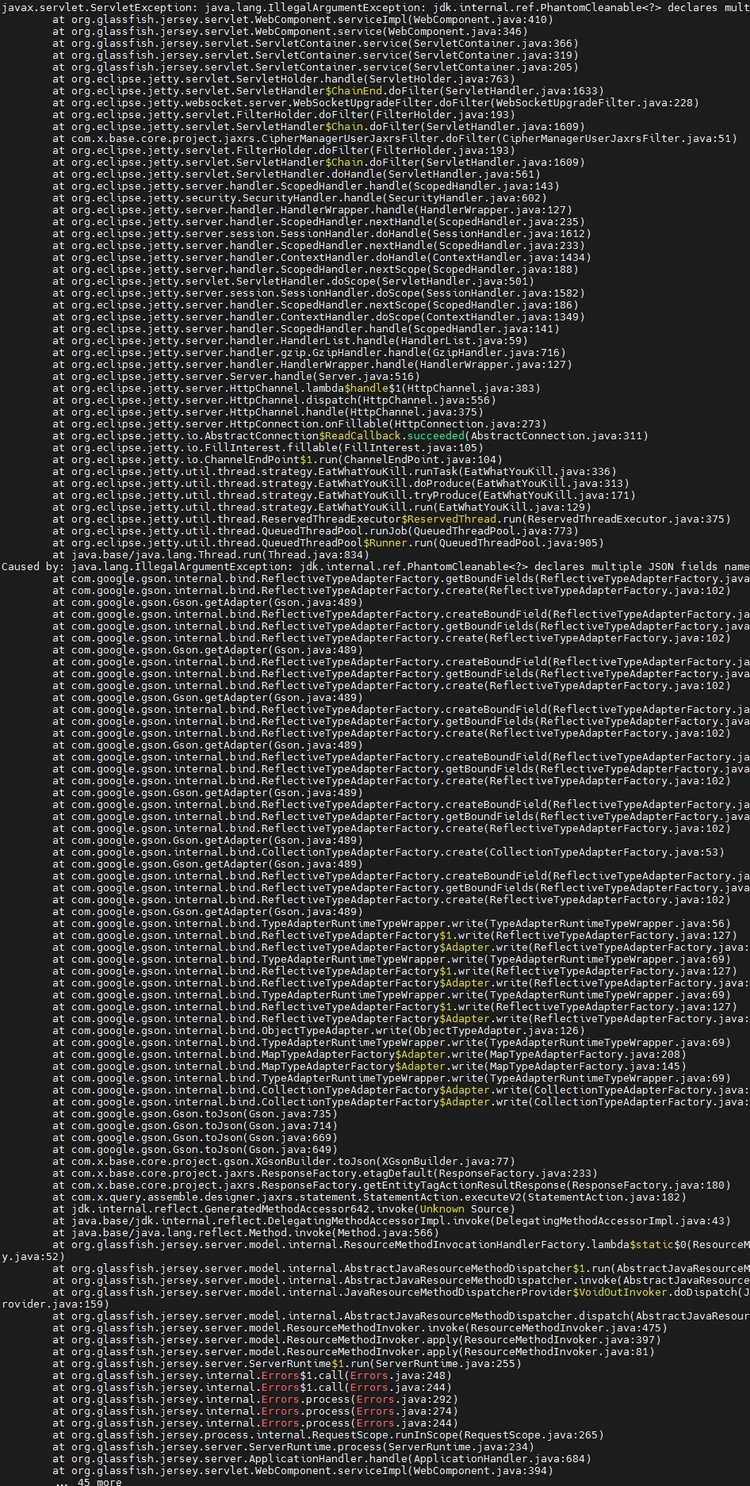
Task: Click the ServletContainer.java:366 frame line
Action: [x=316, y=43]
